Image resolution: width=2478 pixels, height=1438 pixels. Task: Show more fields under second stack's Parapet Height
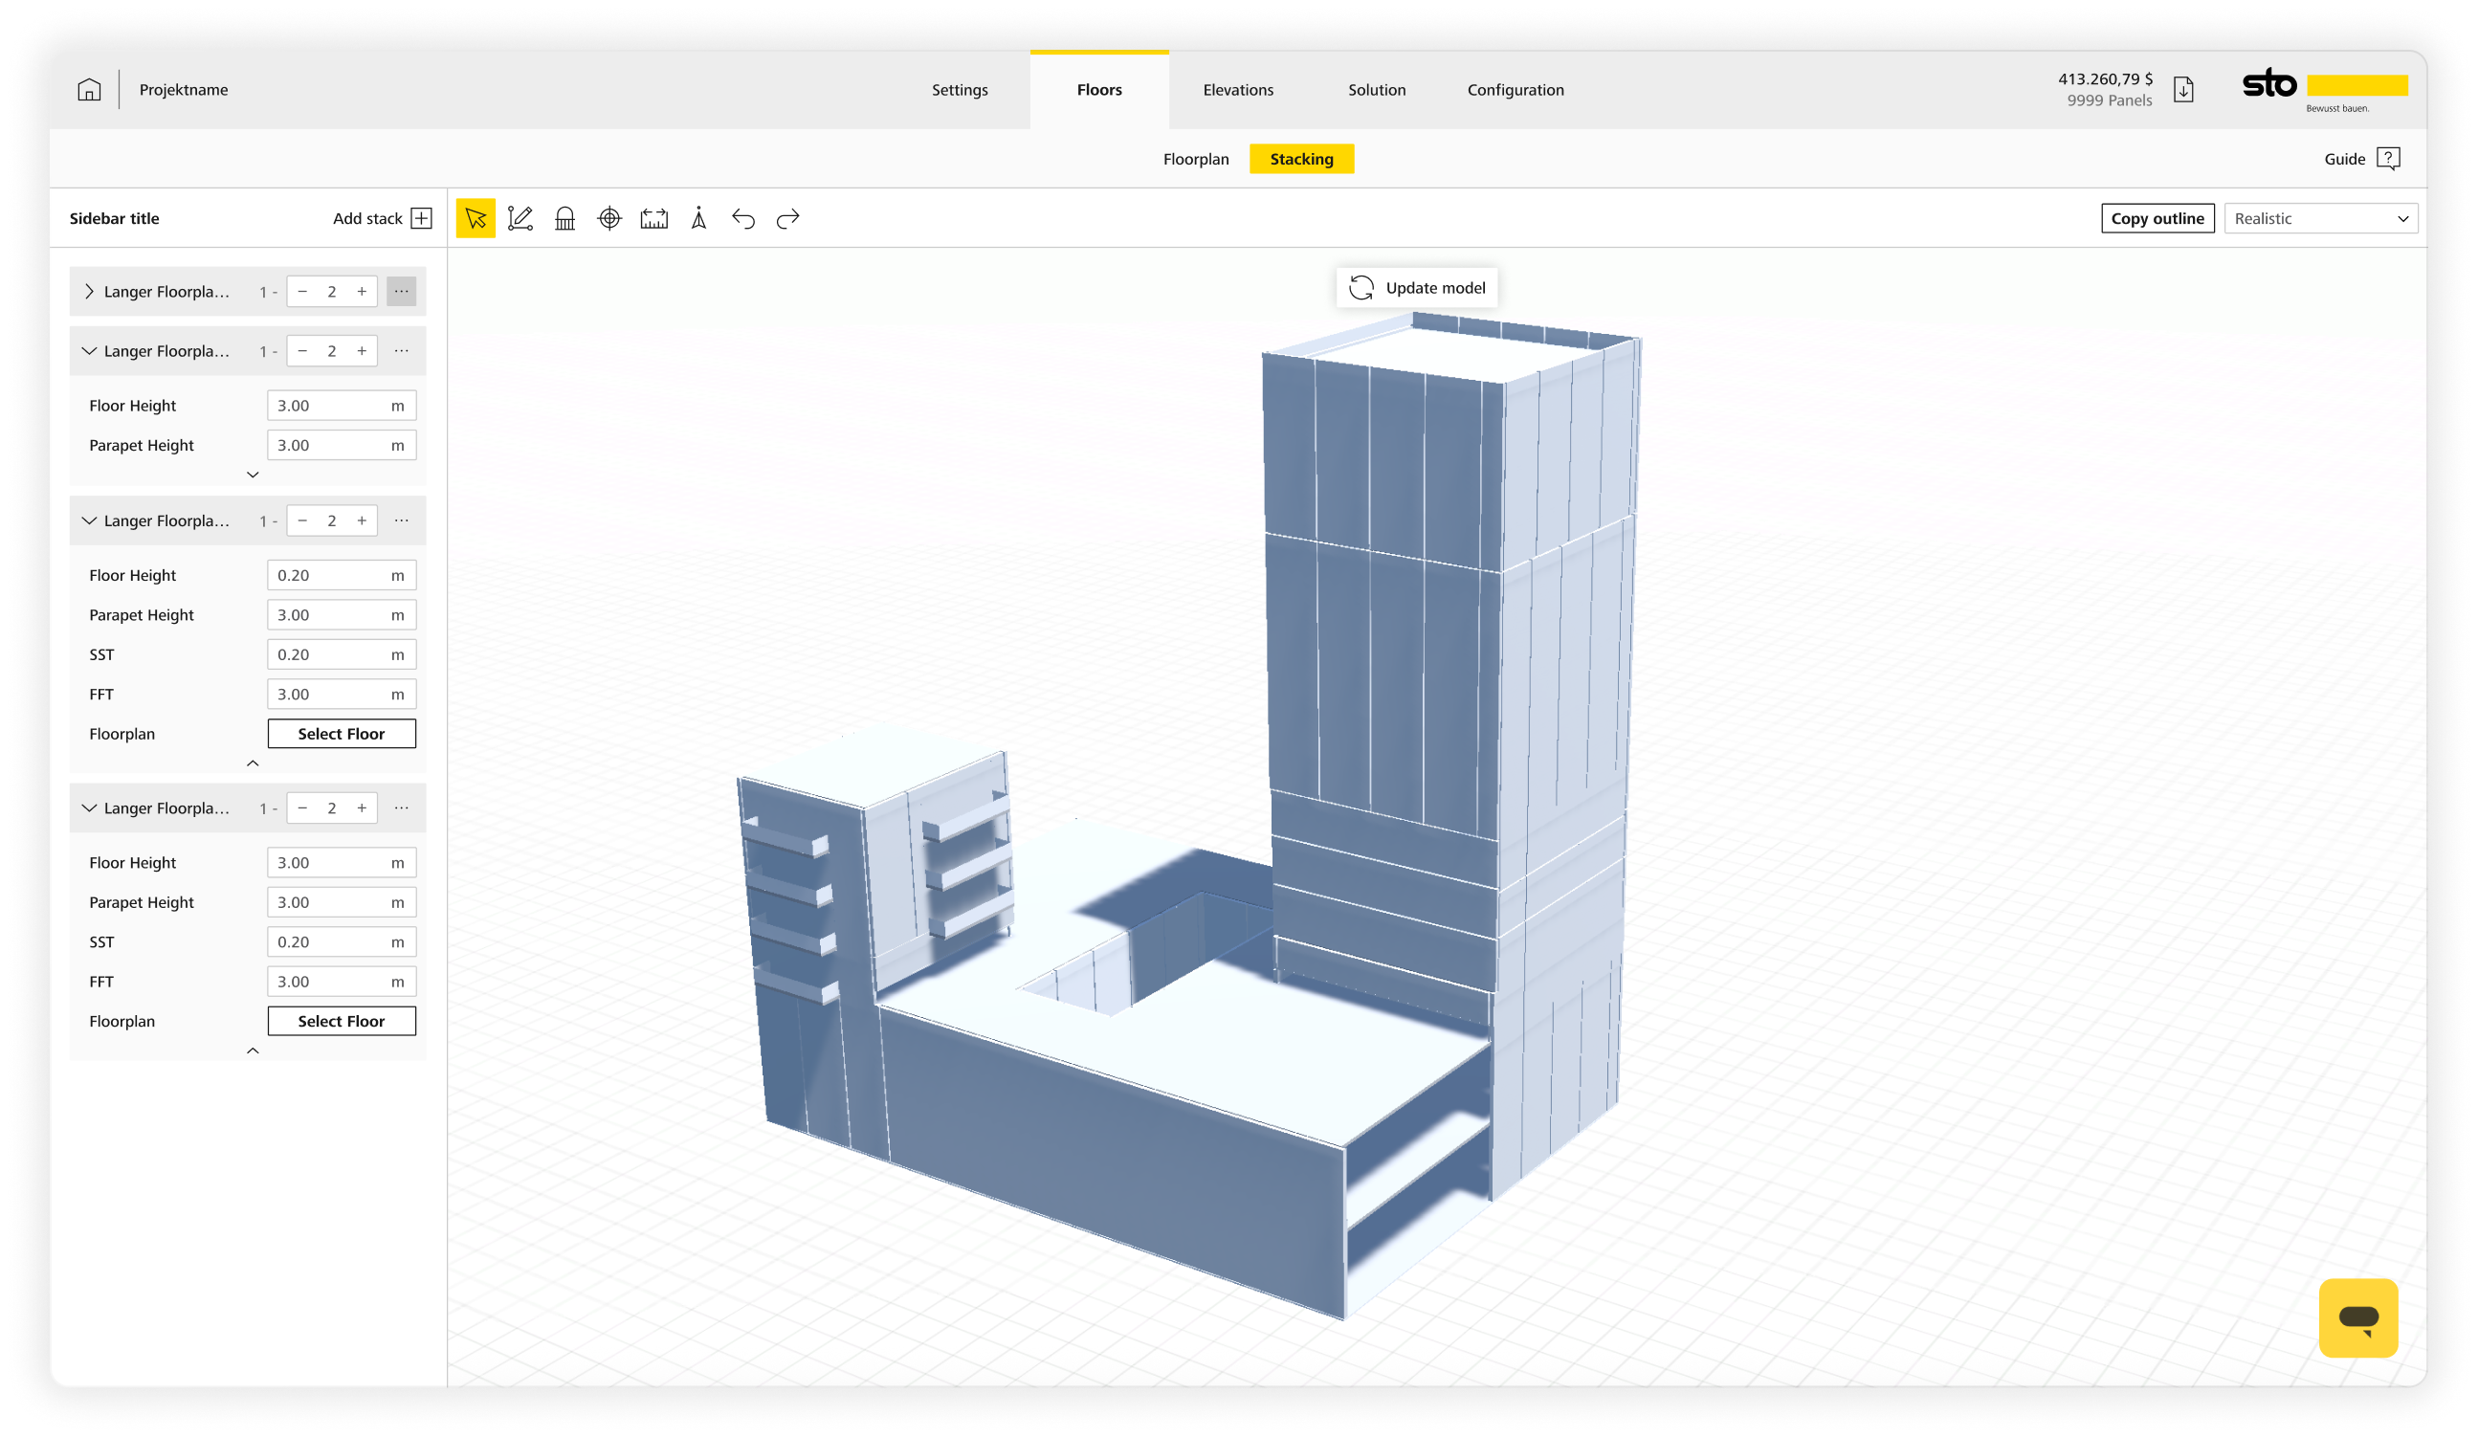point(253,475)
